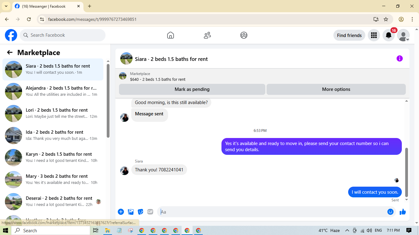Focus the Search Facebook field
419x235 pixels.
coord(63,35)
